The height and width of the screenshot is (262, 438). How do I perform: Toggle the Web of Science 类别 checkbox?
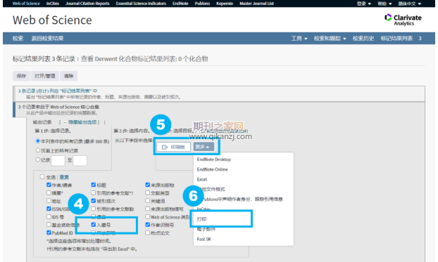(148, 216)
